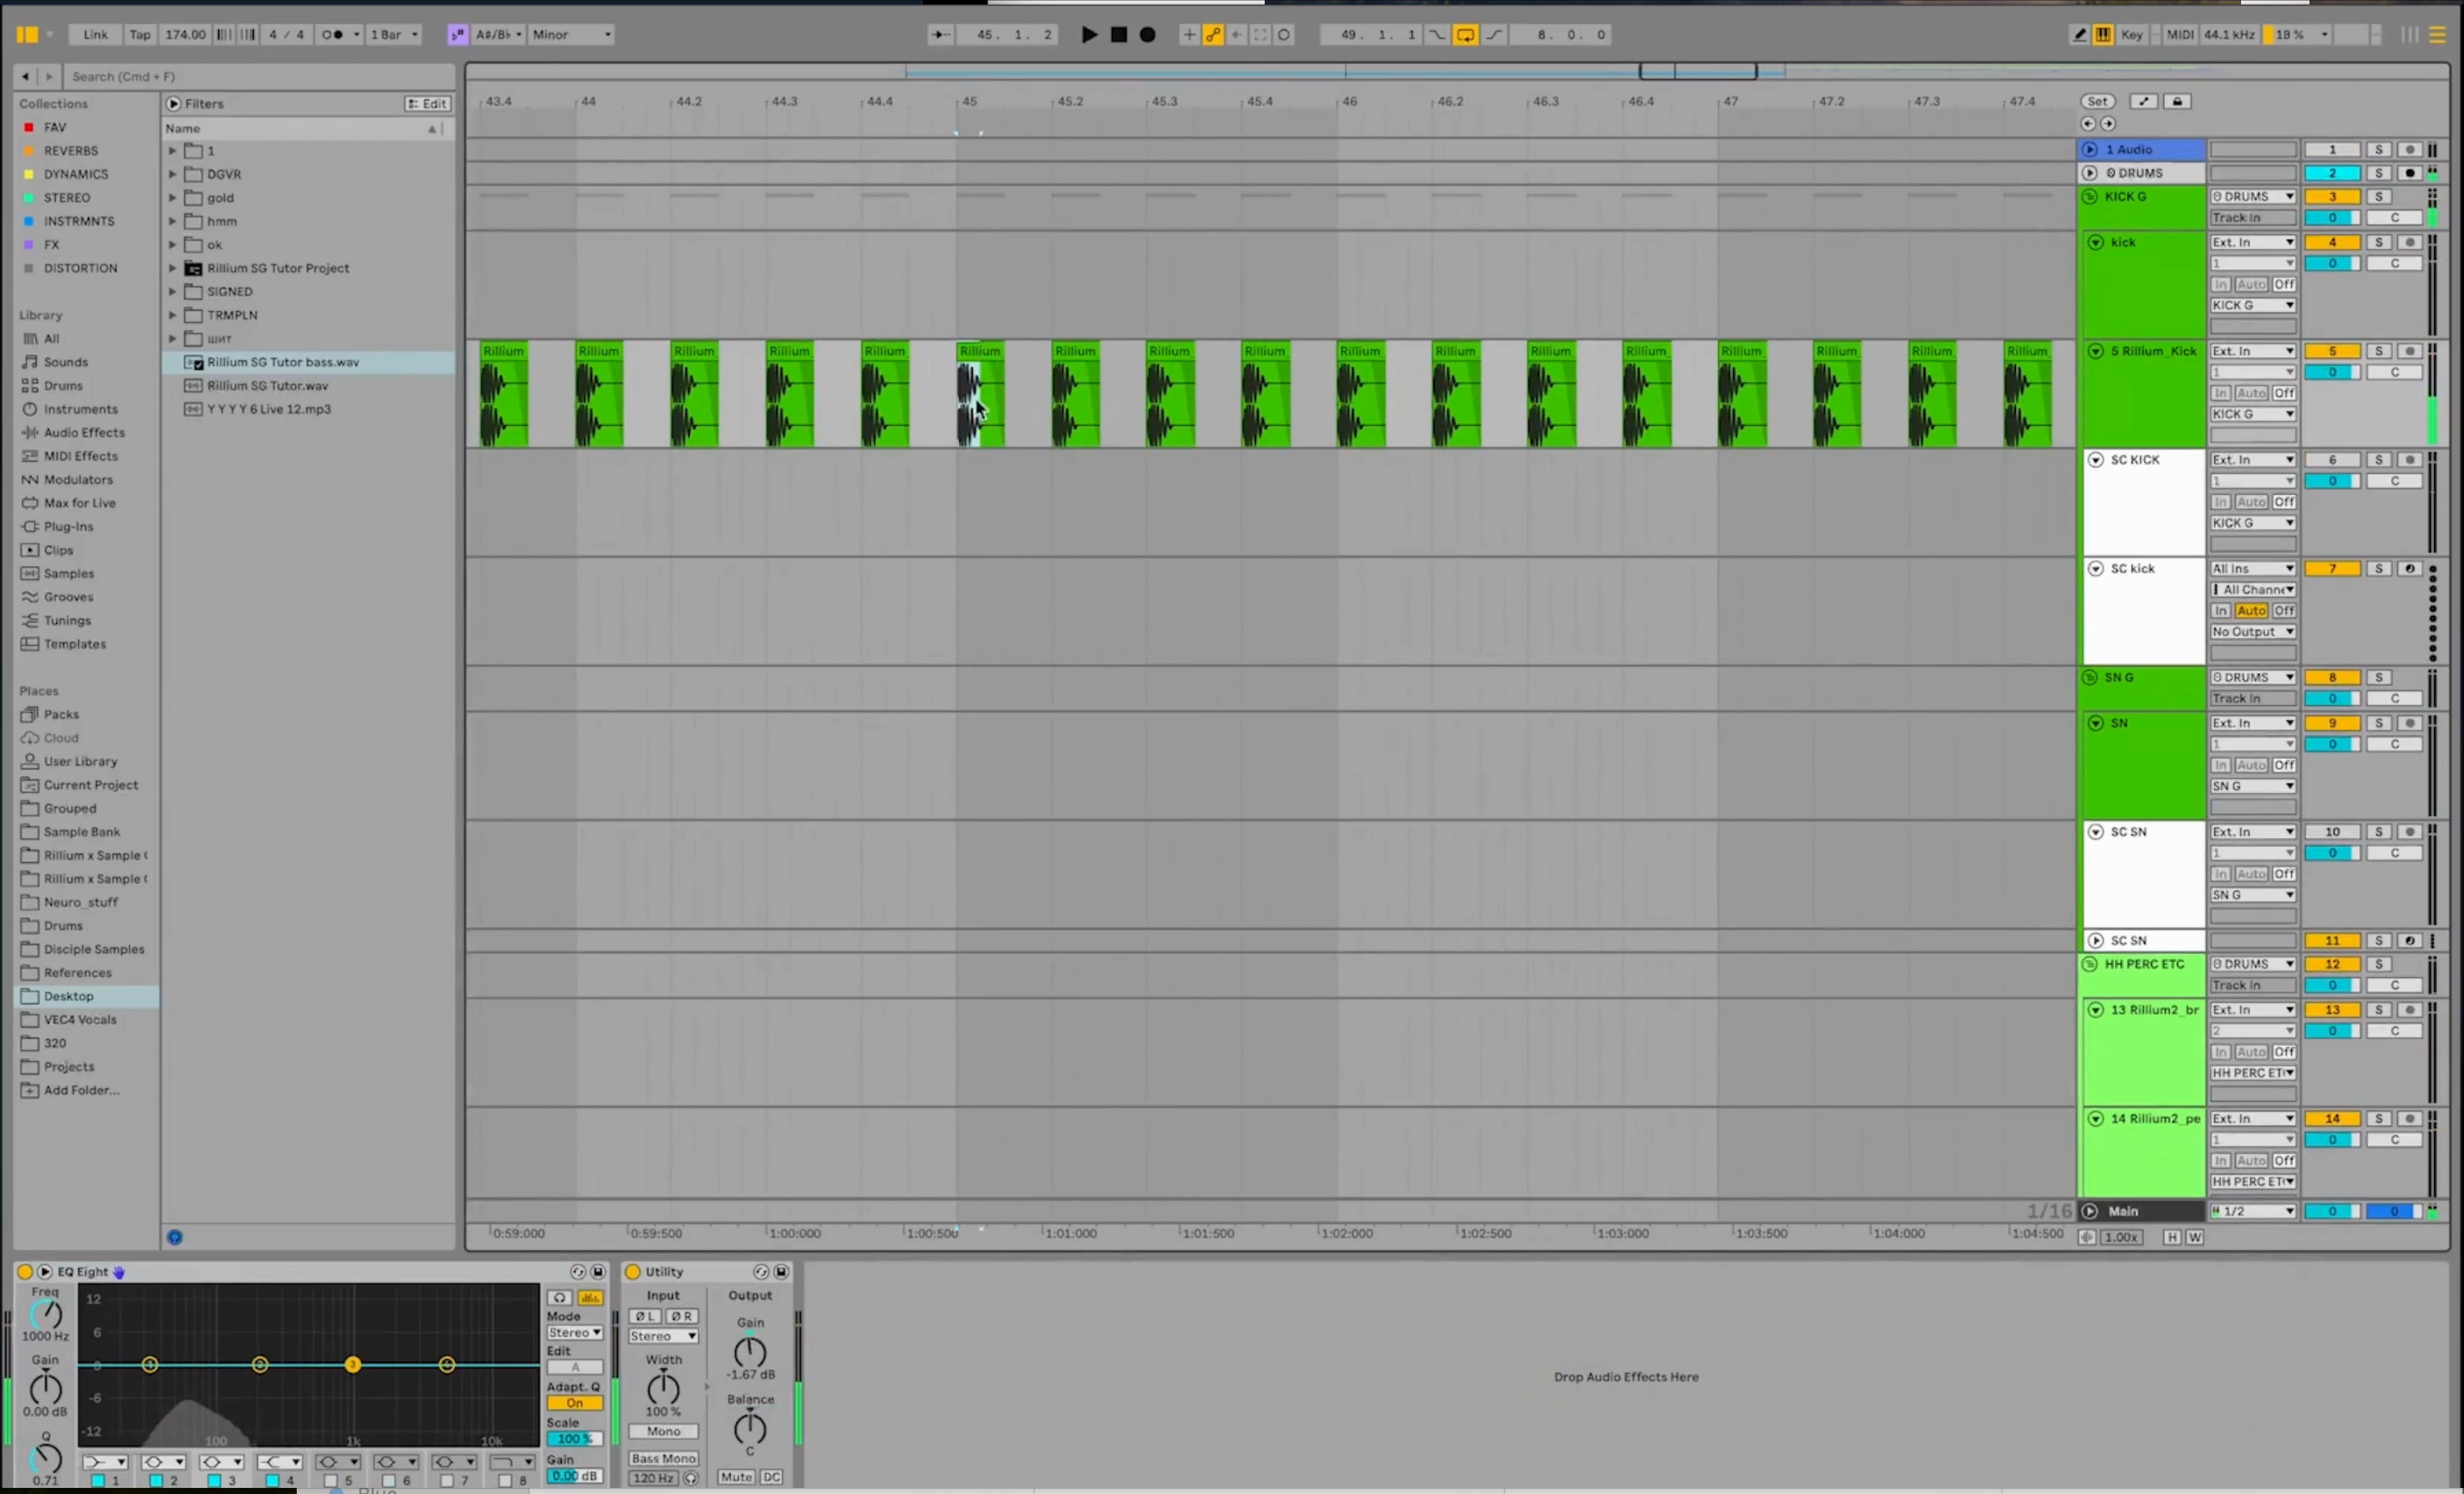Toggle the computer MIDI keyboard icon
The height and width of the screenshot is (1494, 2464).
click(2103, 35)
